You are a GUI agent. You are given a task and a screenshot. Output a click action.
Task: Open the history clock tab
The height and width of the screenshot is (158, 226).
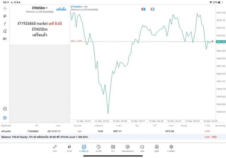tap(99, 148)
